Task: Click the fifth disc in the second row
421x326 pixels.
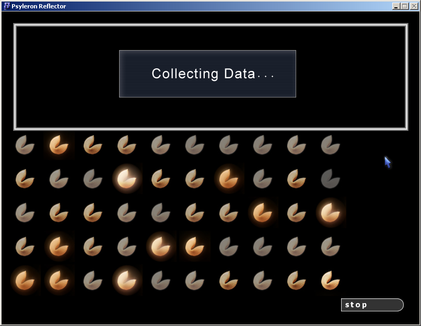Action: (161, 179)
